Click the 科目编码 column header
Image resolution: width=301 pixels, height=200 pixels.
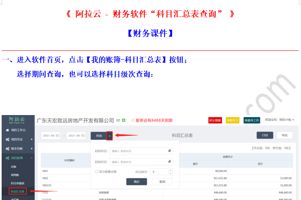pos(69,160)
